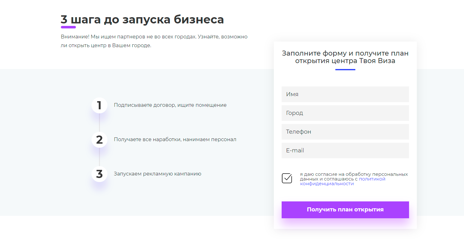Click the numbered circle labeled 3
Screen dimensions: 464x242
point(99,174)
